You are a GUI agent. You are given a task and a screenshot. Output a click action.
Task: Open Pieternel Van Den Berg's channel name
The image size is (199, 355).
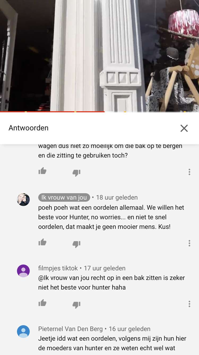coord(70,329)
